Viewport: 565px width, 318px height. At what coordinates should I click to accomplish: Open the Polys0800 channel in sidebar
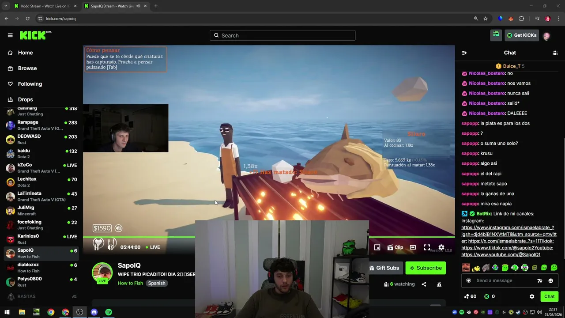pos(41,282)
